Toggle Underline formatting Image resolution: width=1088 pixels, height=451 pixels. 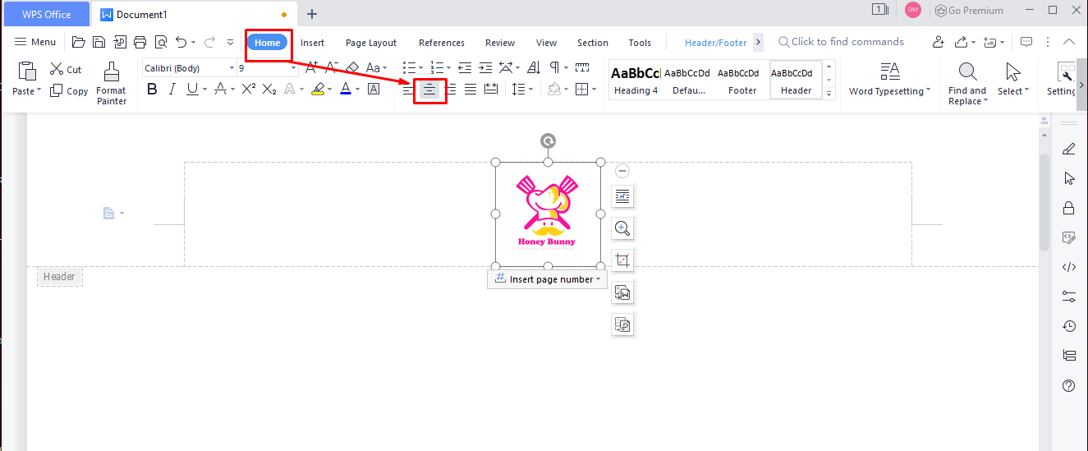coord(192,89)
